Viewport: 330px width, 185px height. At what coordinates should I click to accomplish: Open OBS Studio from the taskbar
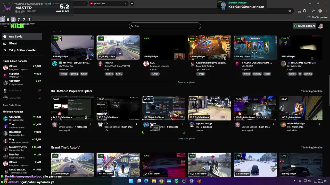(x=184, y=181)
